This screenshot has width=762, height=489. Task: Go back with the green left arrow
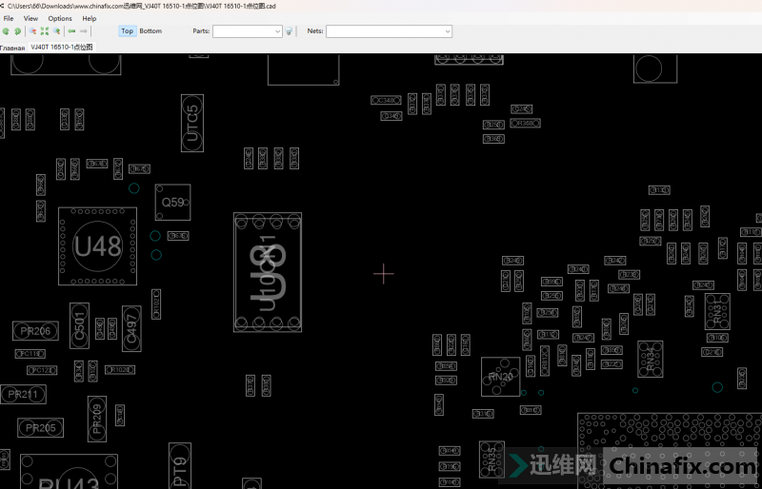(71, 31)
